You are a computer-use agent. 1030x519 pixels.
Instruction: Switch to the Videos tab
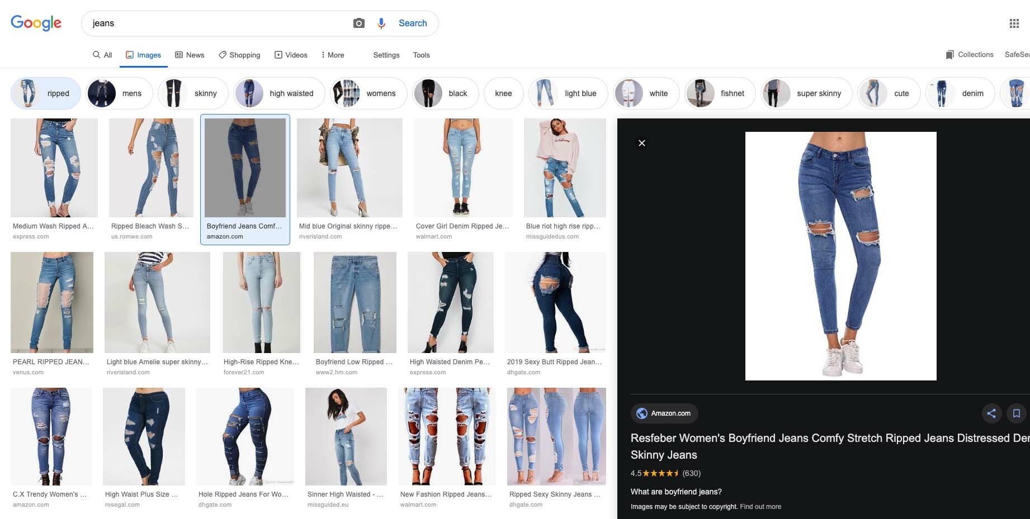click(291, 55)
